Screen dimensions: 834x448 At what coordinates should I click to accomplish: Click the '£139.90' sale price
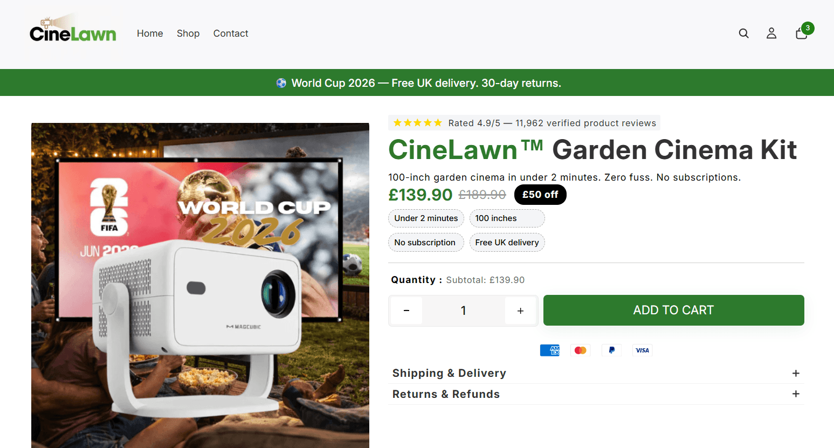point(421,195)
